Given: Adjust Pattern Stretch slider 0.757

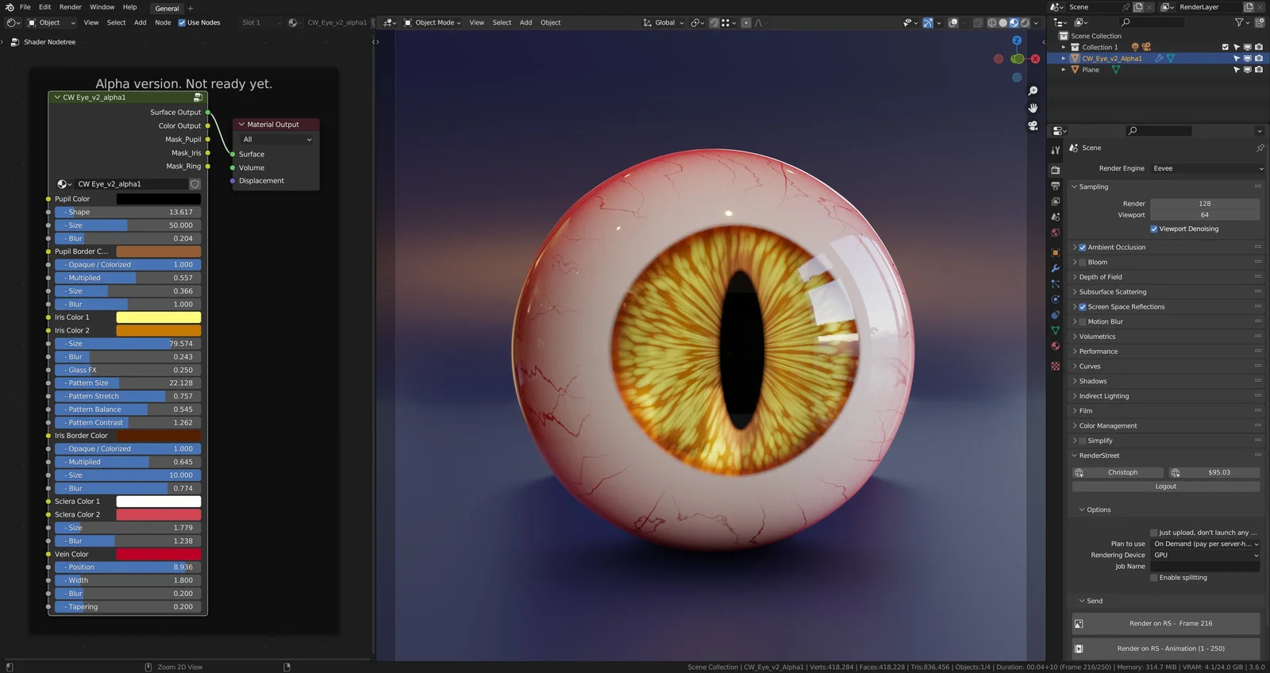Looking at the screenshot, I should coord(129,397).
